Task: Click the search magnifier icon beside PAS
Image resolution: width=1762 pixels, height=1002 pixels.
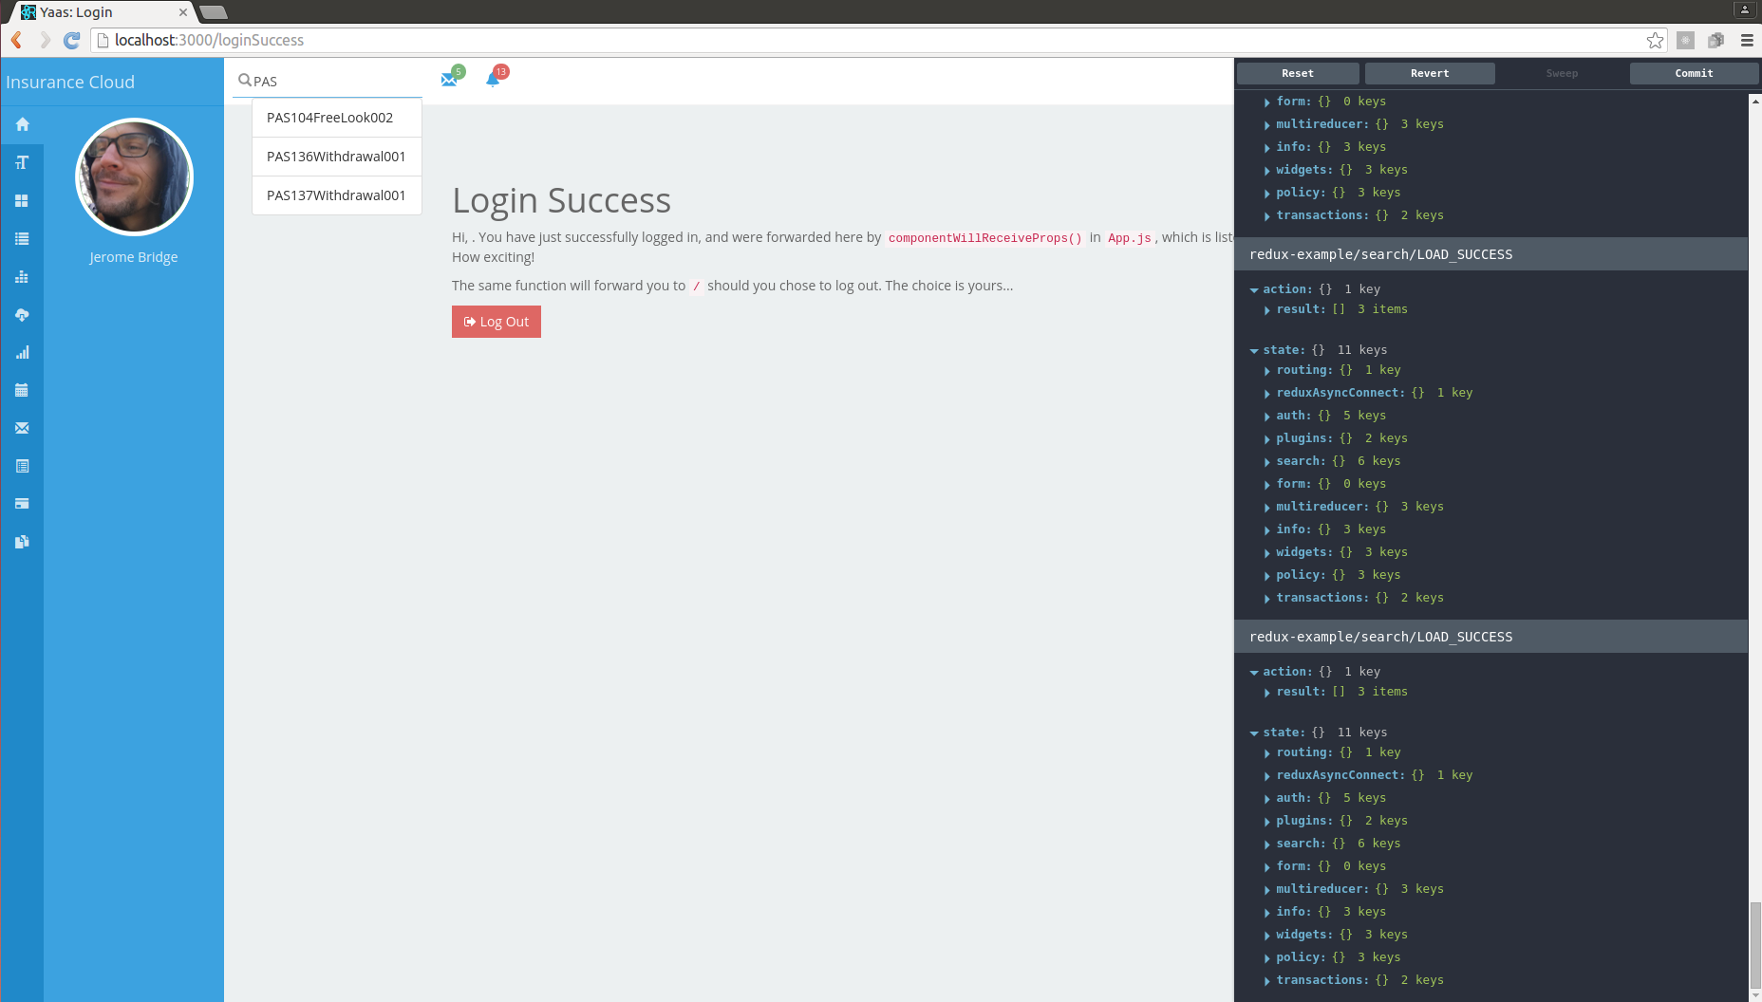Action: pyautogui.click(x=244, y=81)
